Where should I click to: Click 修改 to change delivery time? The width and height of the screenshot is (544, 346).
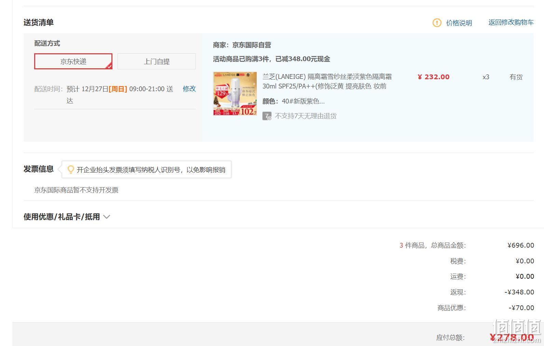[189, 89]
